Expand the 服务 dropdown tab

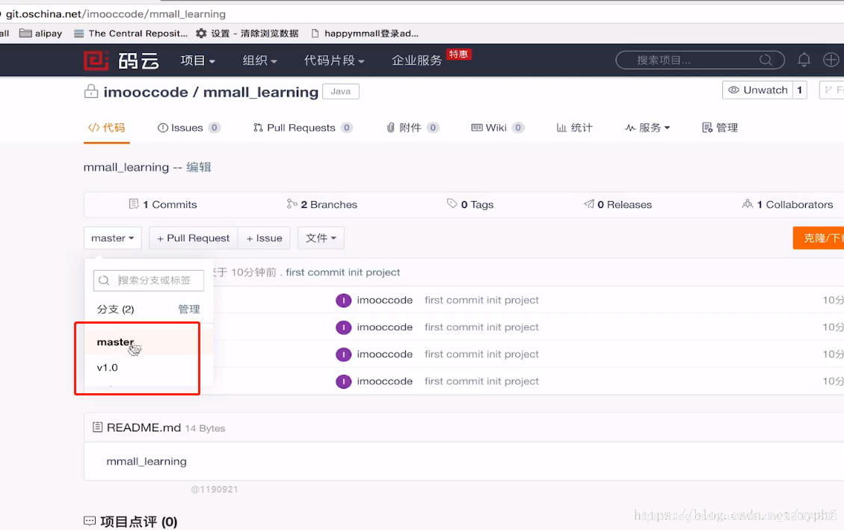[647, 128]
